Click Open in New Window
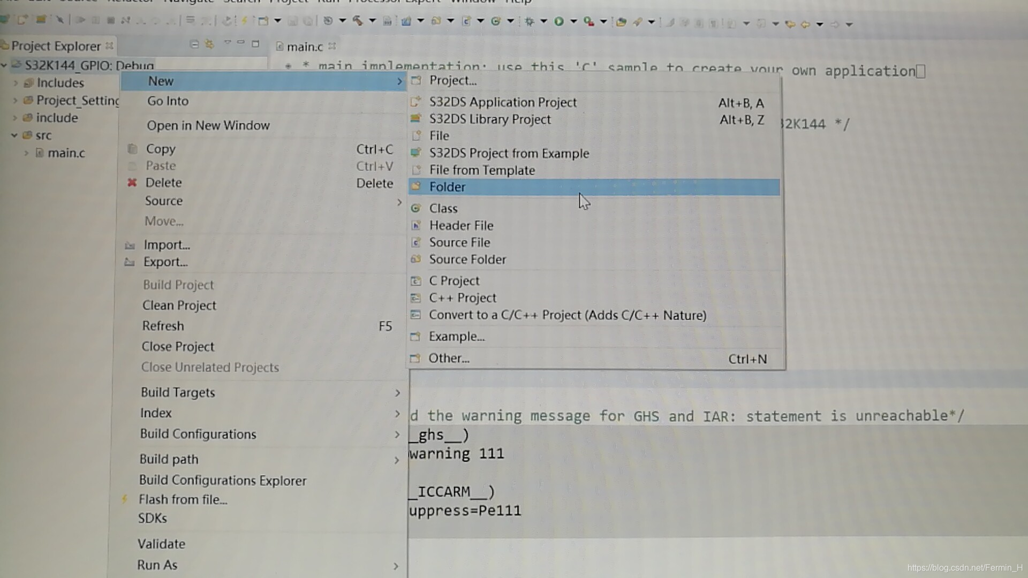 [263, 125]
